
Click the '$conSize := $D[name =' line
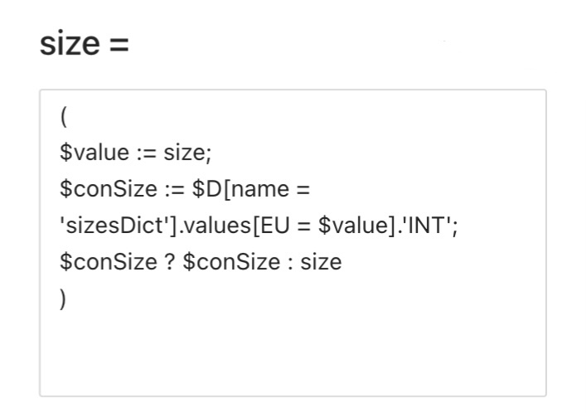click(x=184, y=190)
